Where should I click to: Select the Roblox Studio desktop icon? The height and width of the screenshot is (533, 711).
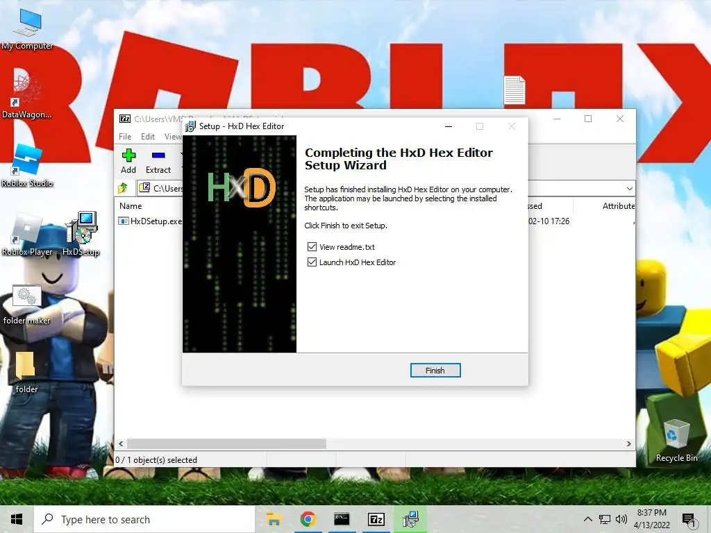coord(27,165)
